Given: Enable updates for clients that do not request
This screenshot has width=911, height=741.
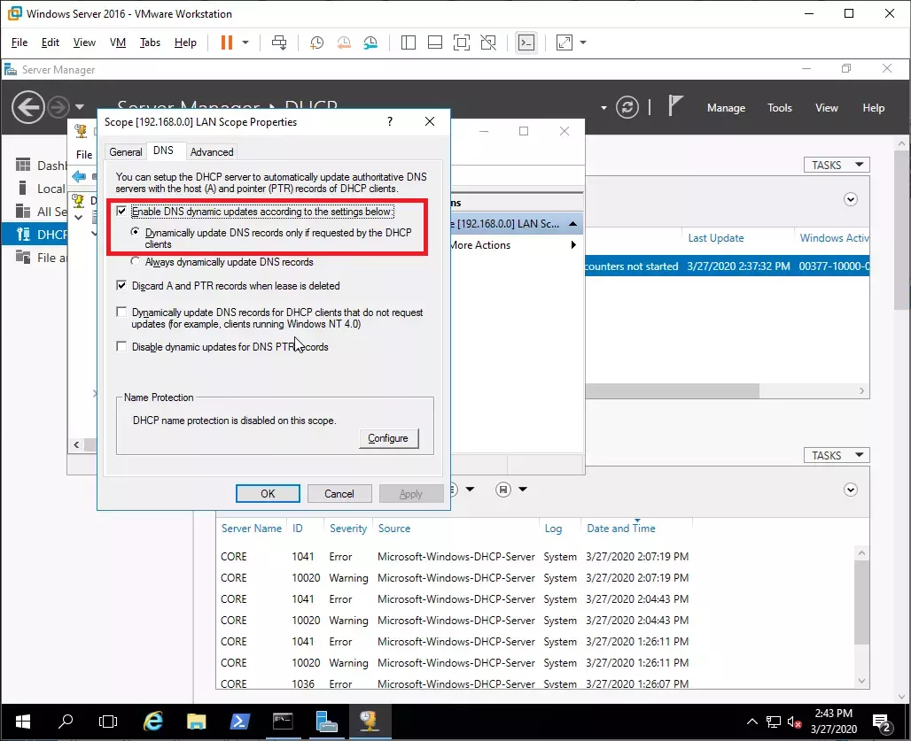Looking at the screenshot, I should (121, 313).
